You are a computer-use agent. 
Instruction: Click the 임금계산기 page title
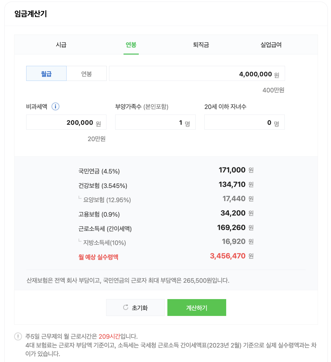pos(31,14)
